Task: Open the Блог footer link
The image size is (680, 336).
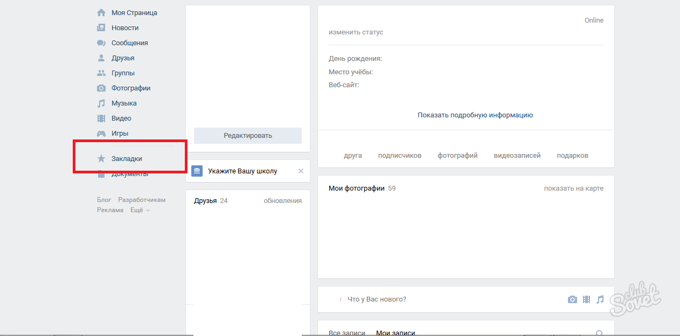Action: point(104,200)
